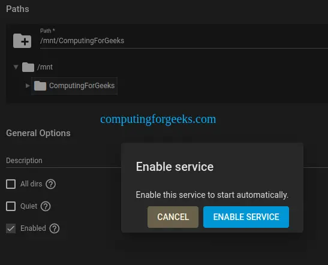This screenshot has height=265, width=328.
Task: Click the Enabled label text
Action: coord(33,228)
